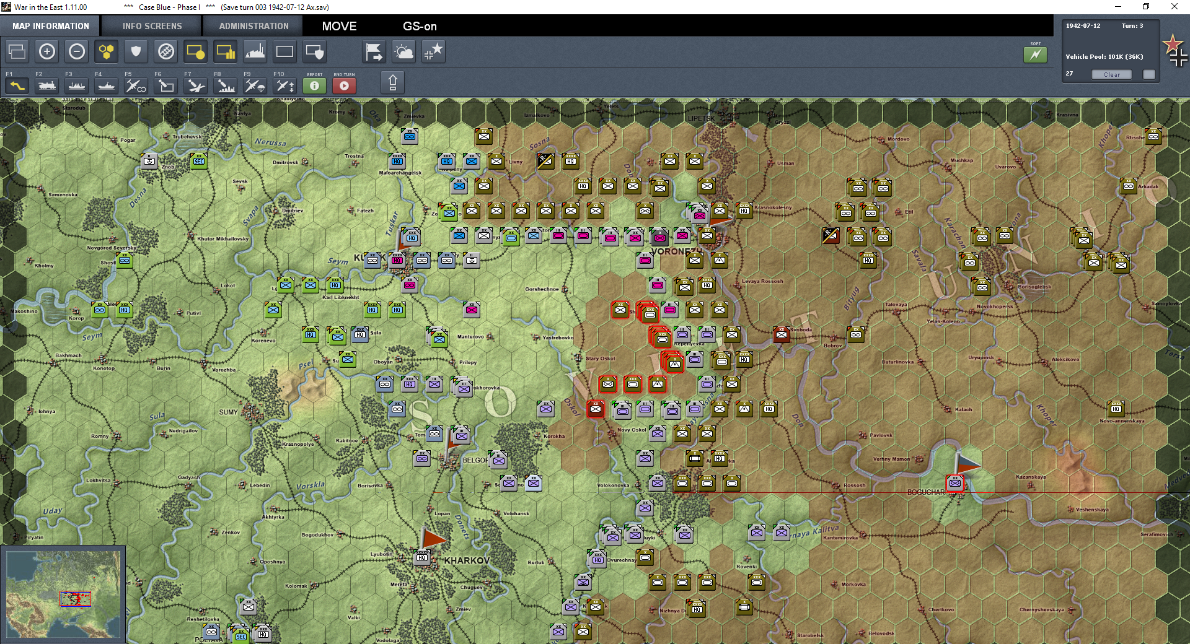Click the KHARKOV city label
The height and width of the screenshot is (644, 1190).
pos(467,560)
